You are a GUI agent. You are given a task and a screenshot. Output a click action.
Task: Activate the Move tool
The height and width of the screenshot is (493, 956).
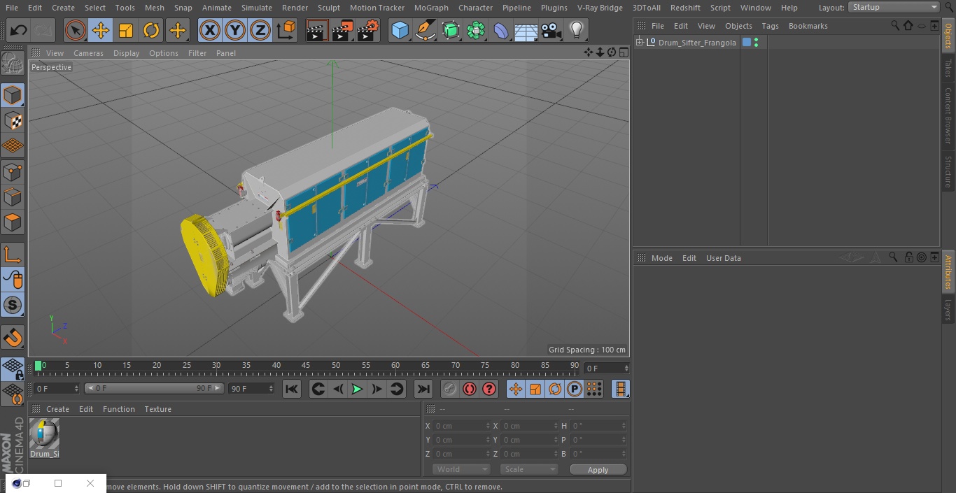[101, 30]
